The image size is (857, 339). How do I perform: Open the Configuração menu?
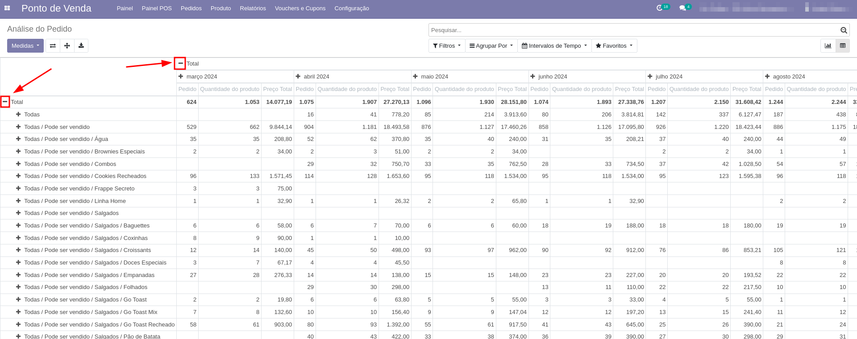click(x=352, y=8)
